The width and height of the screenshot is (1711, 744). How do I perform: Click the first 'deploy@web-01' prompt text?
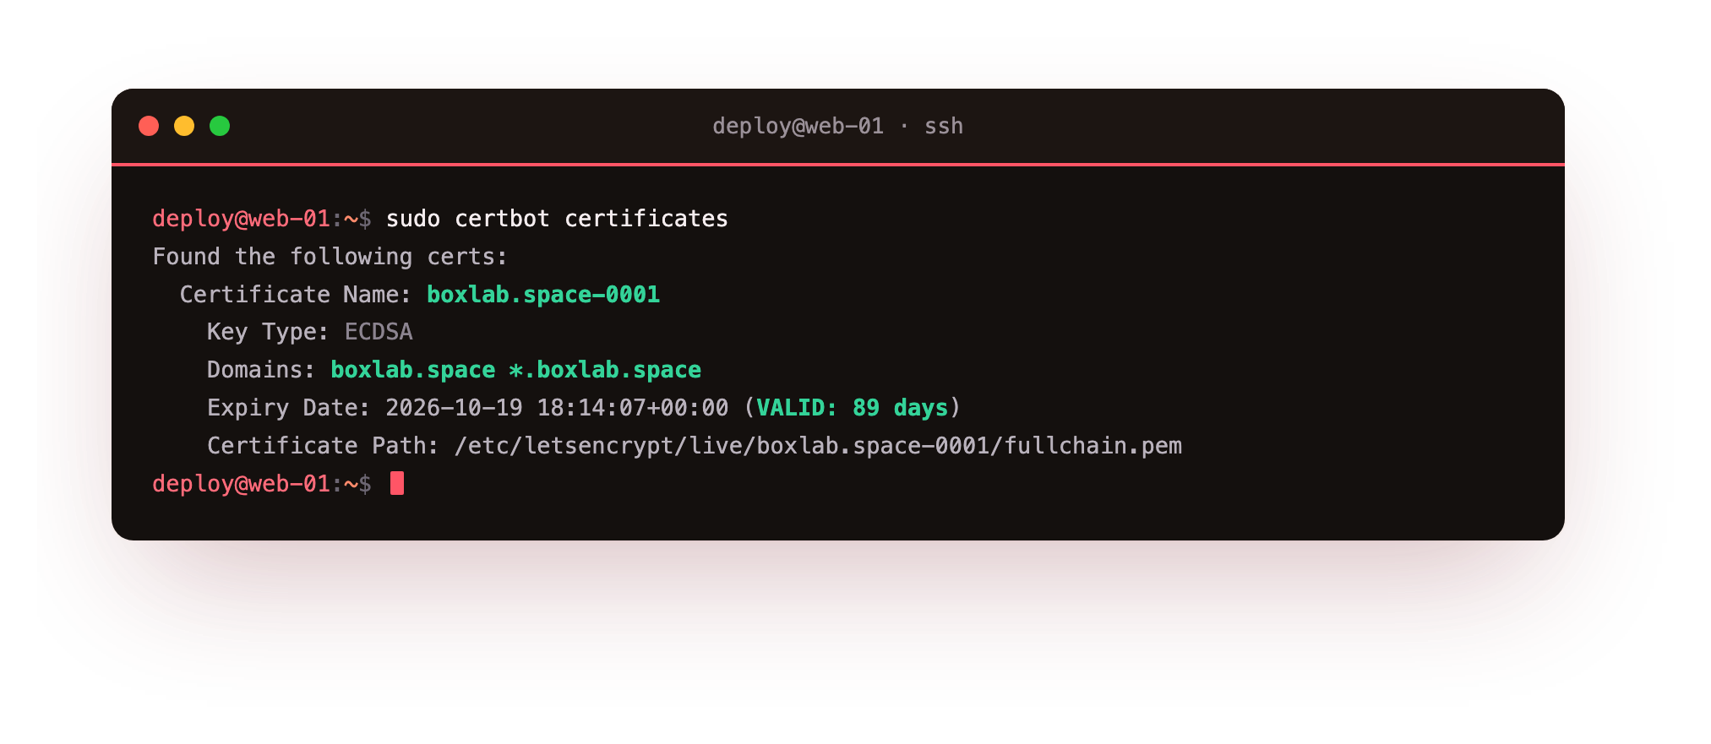click(242, 219)
